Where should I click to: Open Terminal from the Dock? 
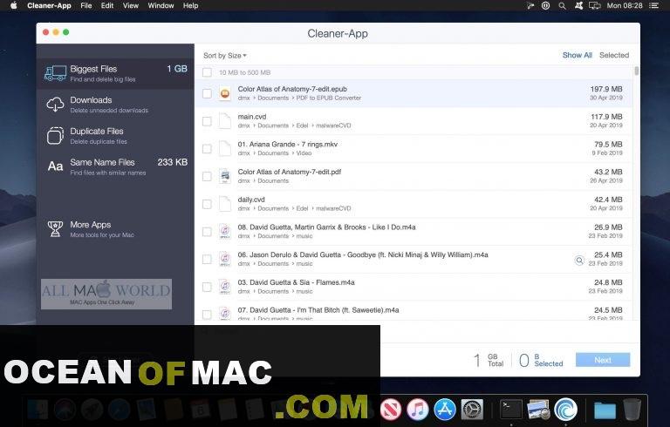coord(511,409)
